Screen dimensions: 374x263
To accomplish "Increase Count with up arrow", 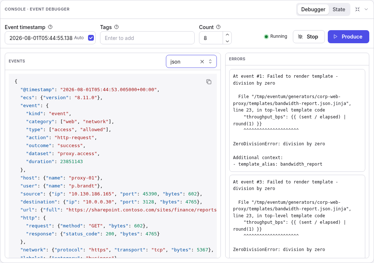I will click(227, 35).
